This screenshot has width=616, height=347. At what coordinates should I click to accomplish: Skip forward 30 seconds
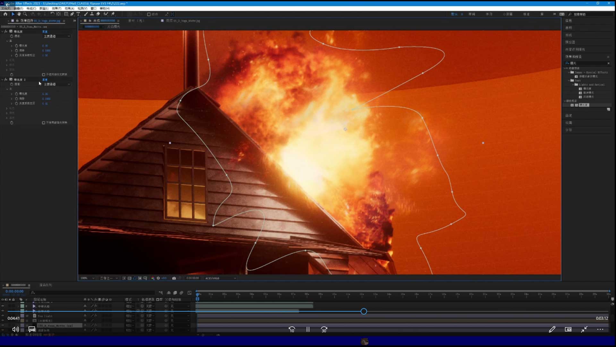coord(324,329)
